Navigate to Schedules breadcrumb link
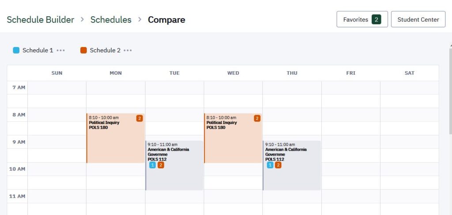This screenshot has height=215, width=452. coord(111,20)
